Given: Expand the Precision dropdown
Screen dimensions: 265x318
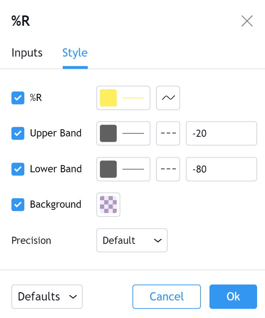Looking at the screenshot, I should [131, 240].
